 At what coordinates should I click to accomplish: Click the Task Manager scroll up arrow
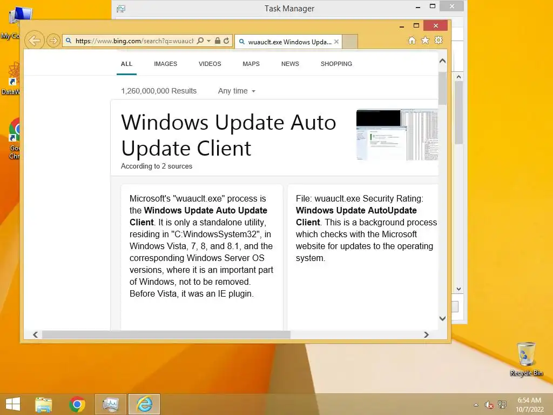coord(458,77)
